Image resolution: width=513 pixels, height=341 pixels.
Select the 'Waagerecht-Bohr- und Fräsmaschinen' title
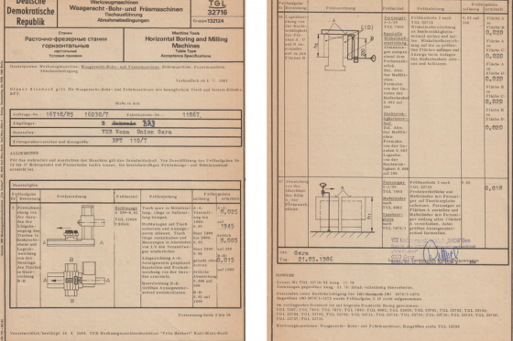126,9
